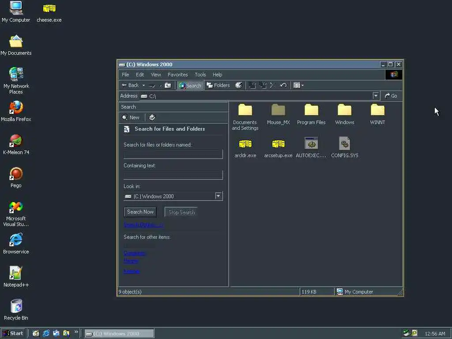
Task: Select My Network Places icon
Action: point(16,81)
